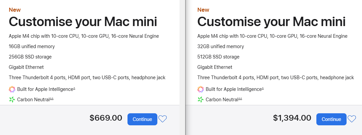Click the 16GB unified memory line
362x135 pixels.
(32, 46)
